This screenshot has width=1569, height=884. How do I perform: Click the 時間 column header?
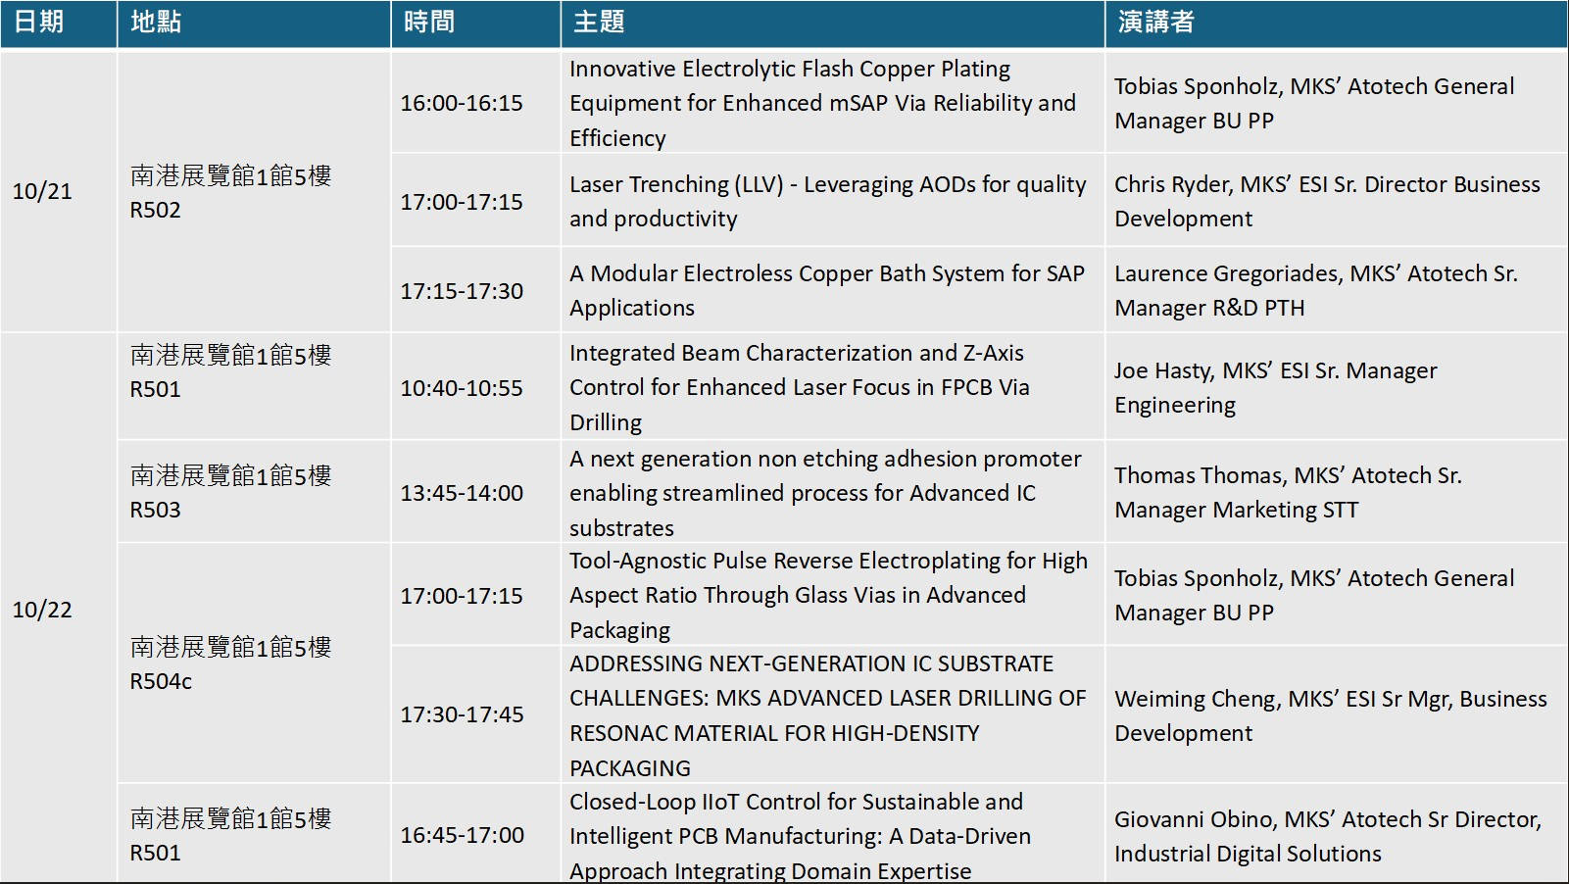(x=429, y=23)
